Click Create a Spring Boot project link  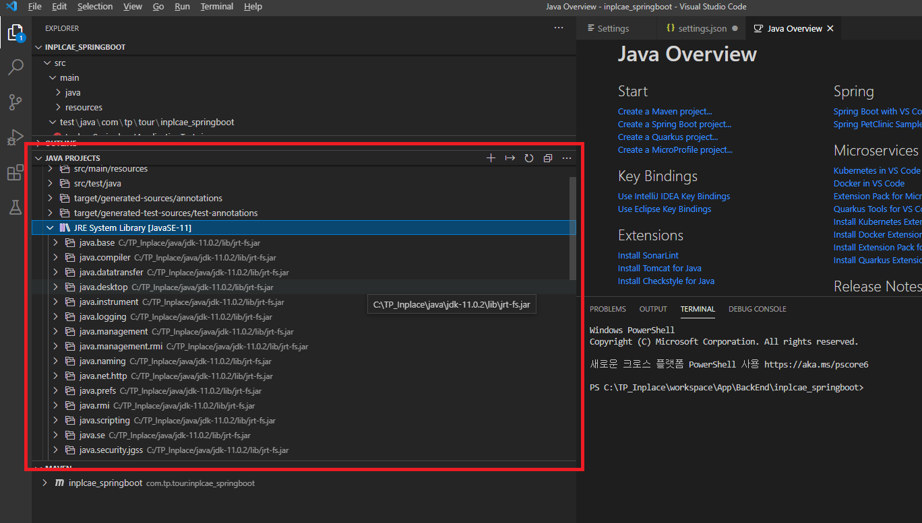pos(675,125)
